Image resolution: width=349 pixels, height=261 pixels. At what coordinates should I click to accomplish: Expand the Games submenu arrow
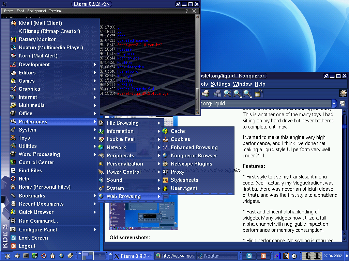pos(95,81)
